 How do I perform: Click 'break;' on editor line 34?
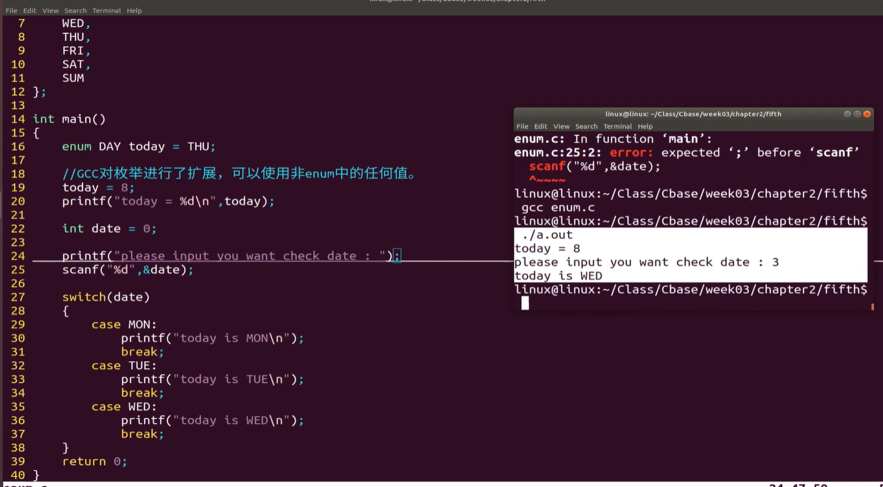point(142,393)
